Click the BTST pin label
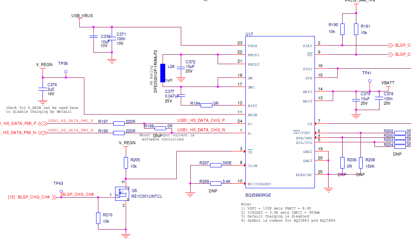The width and height of the screenshot is (411, 241). (253, 106)
